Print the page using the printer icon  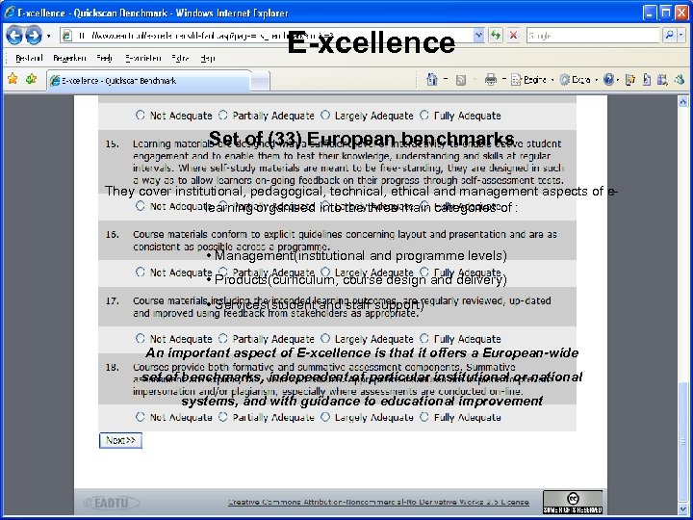coord(491,80)
